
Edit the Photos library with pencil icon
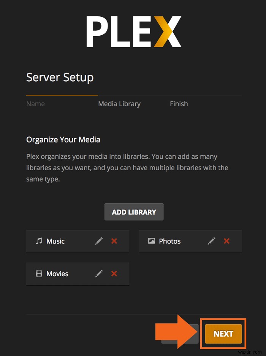(212, 241)
